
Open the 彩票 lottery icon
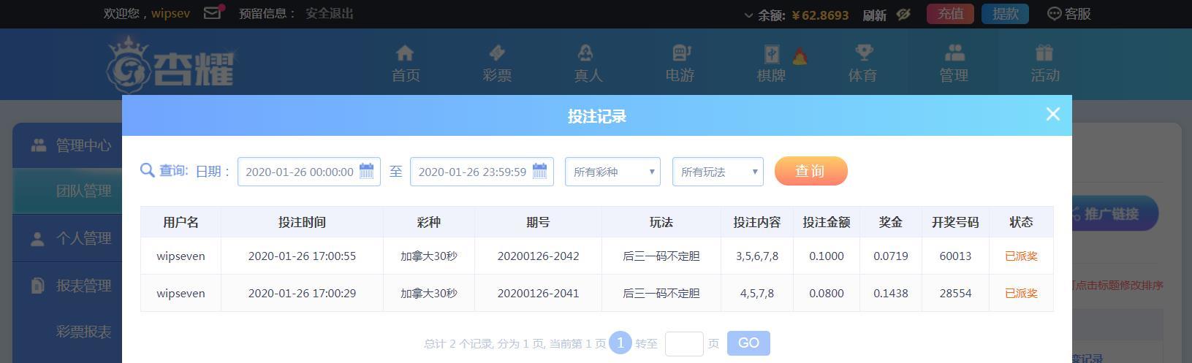coord(497,53)
